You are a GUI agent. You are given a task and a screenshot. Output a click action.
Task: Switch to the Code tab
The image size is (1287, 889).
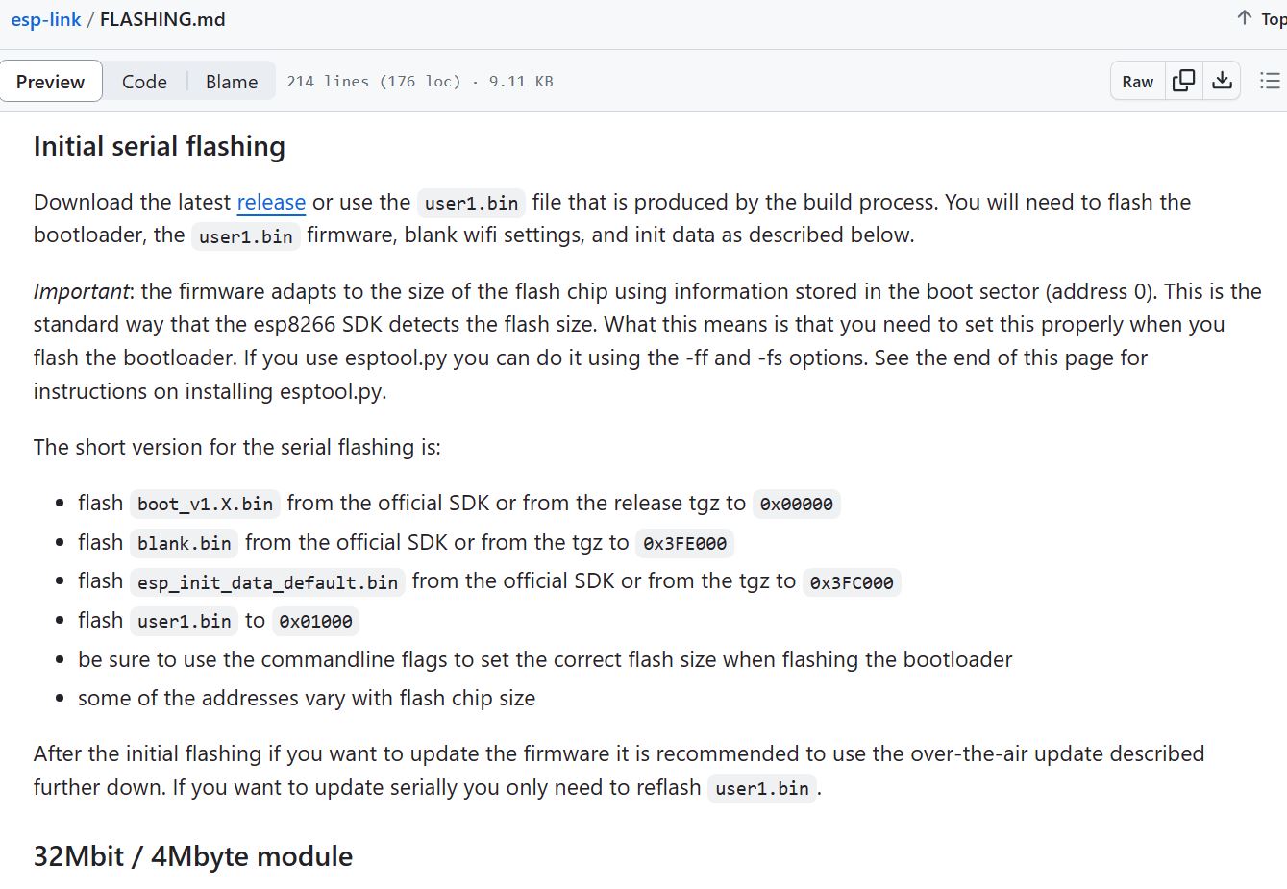[144, 82]
